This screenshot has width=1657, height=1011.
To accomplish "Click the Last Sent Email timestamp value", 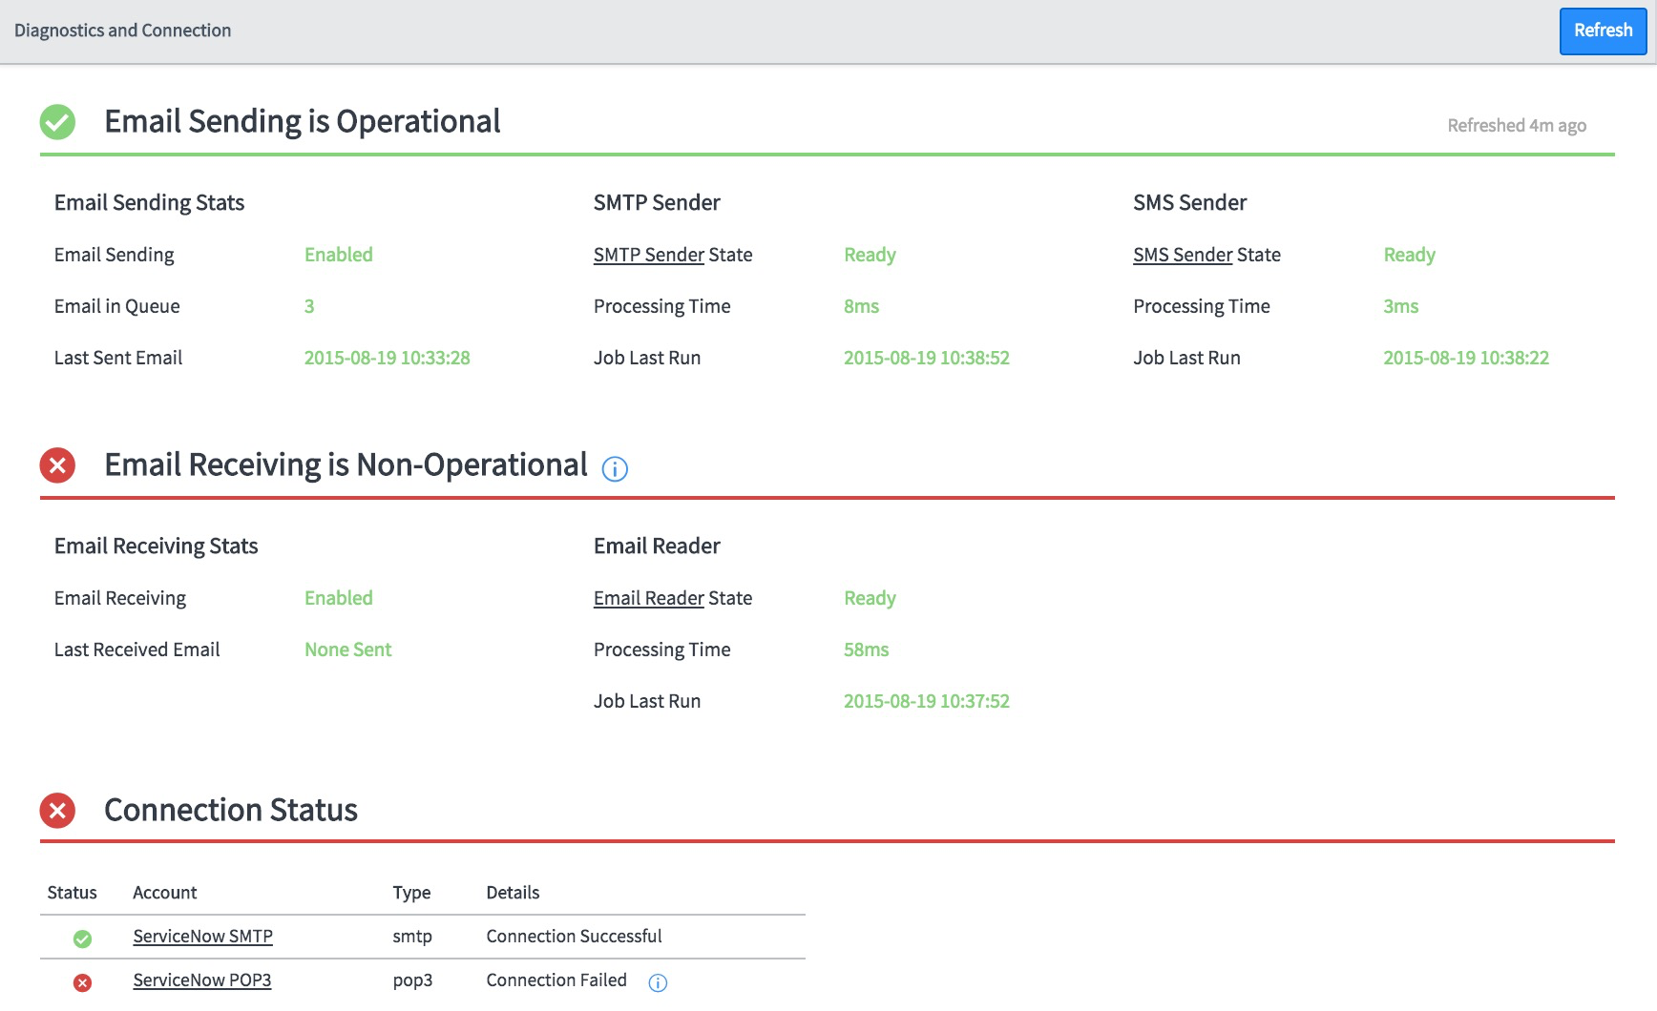I will [x=387, y=358].
